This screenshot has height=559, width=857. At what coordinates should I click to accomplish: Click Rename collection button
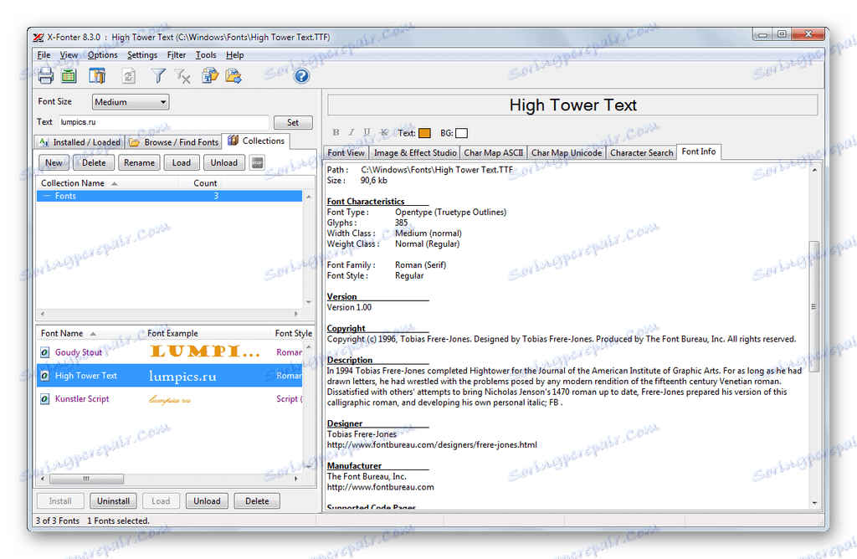click(x=140, y=163)
